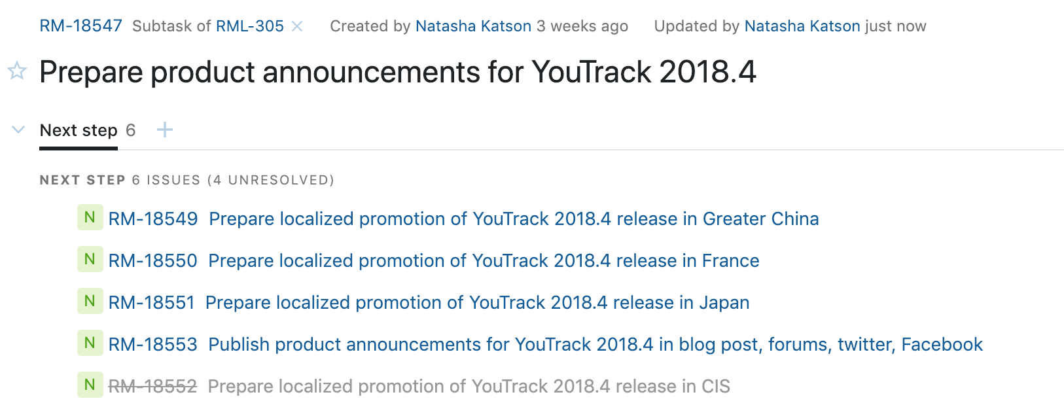
Task: Remove the RML-305 parent subtask link
Action: click(297, 26)
